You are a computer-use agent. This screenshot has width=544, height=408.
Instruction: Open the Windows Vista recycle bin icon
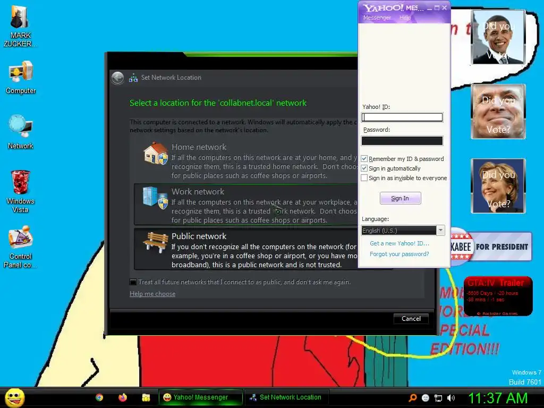coord(21,191)
